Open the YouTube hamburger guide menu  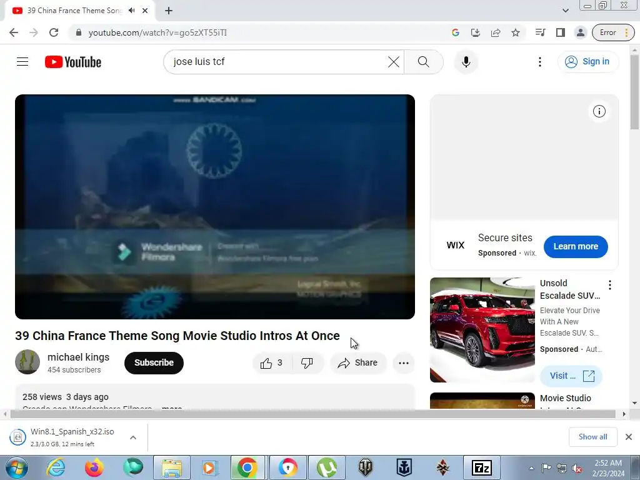(22, 62)
